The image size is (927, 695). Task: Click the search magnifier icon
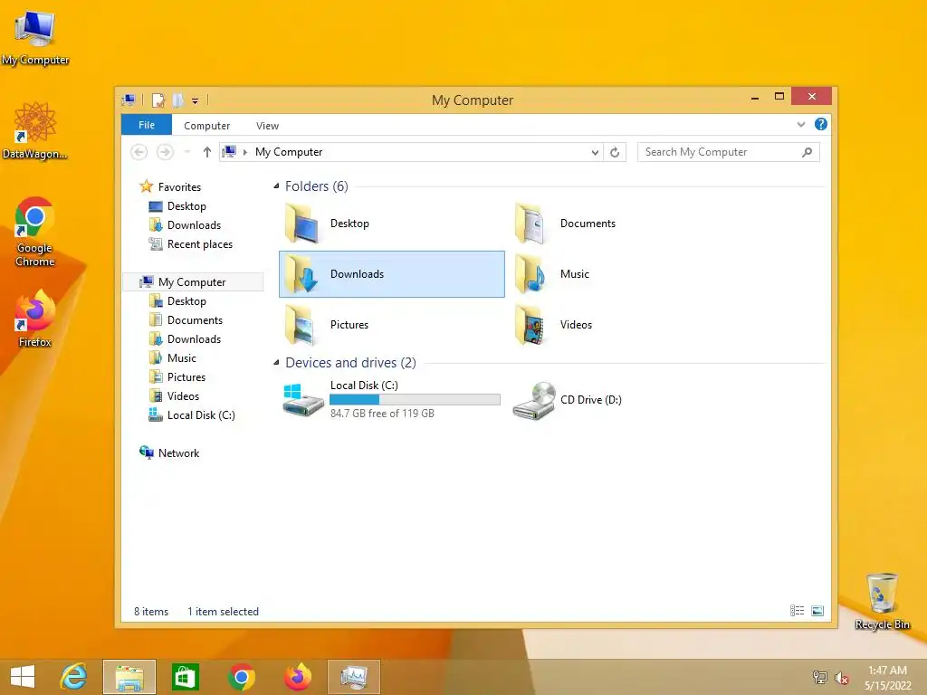807,152
